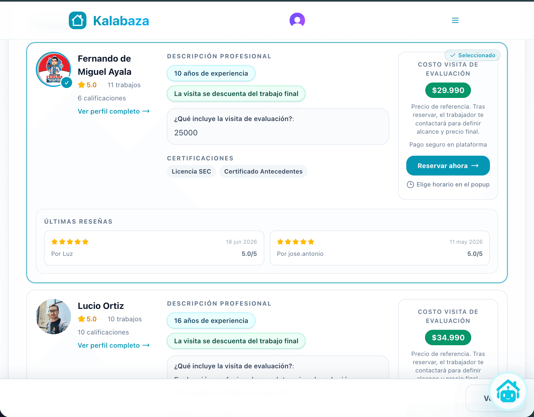
Task: Open the review by Luz
Action: tap(154, 248)
